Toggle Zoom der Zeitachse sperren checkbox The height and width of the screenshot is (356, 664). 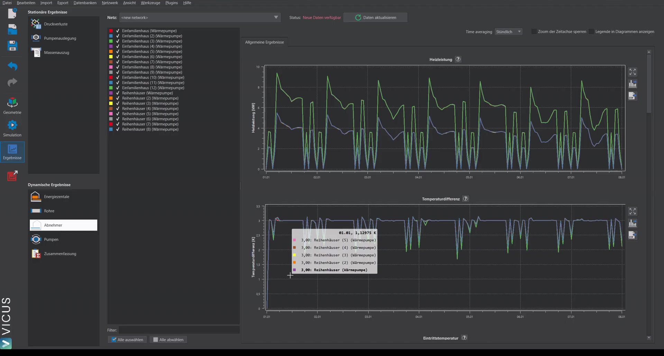[x=534, y=31]
